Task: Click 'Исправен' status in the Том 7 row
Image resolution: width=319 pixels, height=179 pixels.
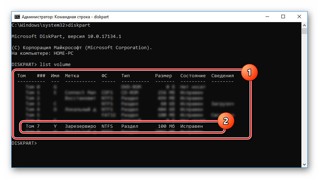Action: [191, 126]
